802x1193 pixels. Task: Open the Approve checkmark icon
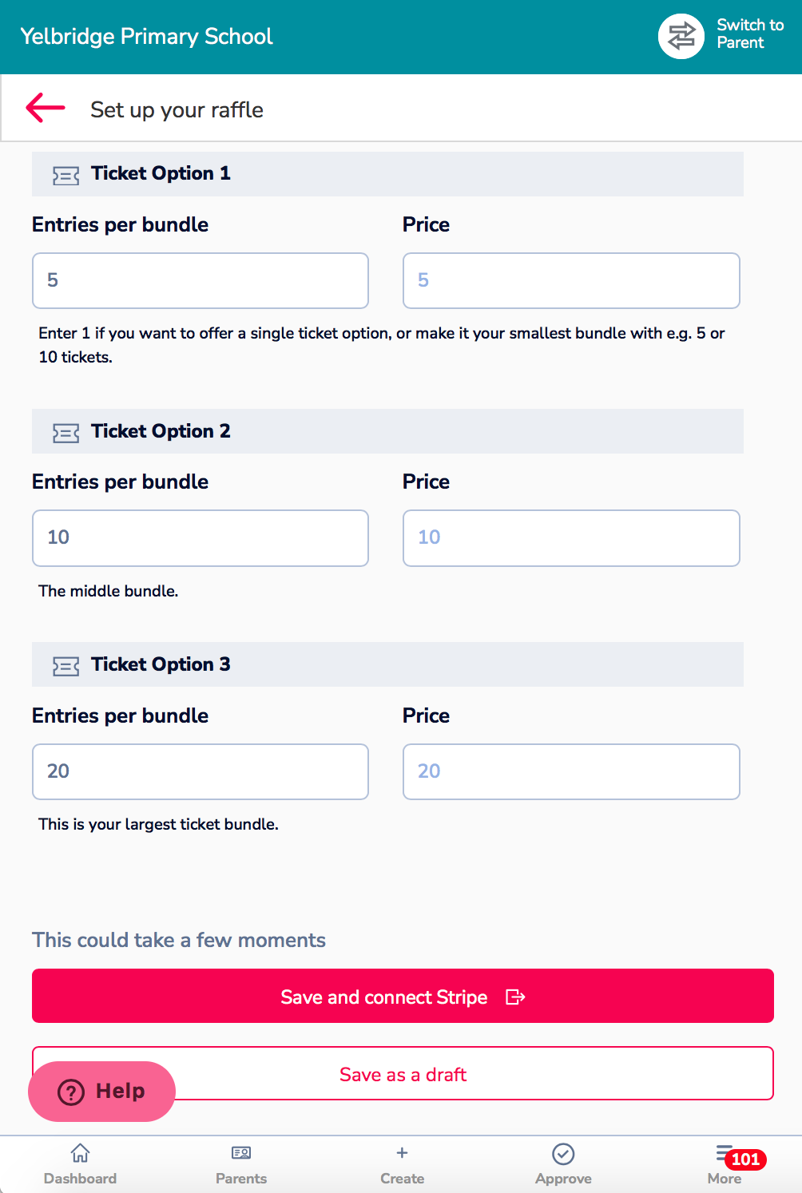(x=563, y=1154)
